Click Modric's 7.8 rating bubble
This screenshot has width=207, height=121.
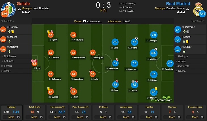click(x=134, y=42)
